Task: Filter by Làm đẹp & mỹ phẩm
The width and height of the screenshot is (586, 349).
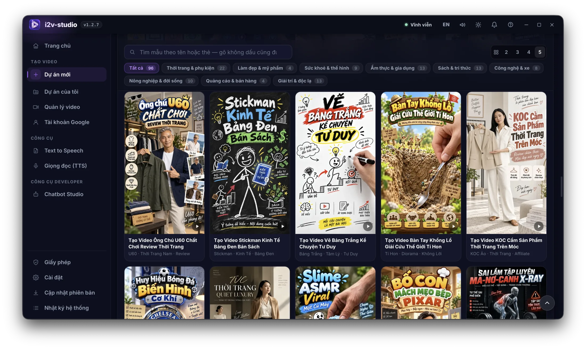Action: click(265, 68)
